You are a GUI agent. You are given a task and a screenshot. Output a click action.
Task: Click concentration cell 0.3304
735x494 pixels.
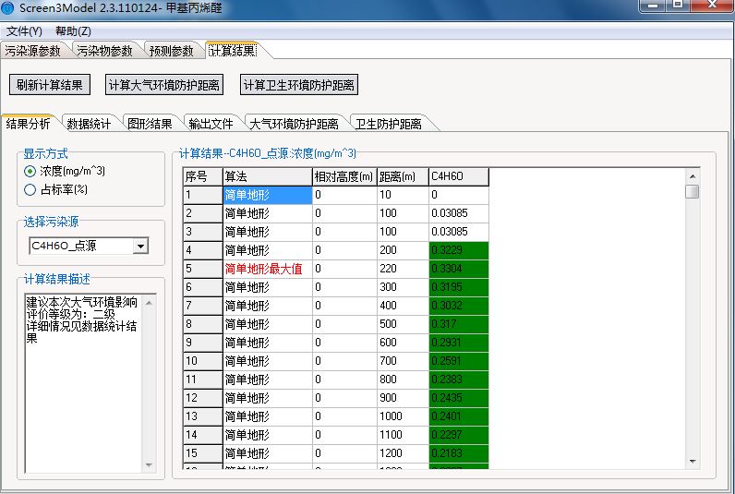(459, 269)
